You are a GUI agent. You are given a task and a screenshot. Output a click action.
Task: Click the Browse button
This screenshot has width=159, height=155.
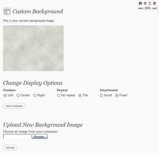pyautogui.click(x=39, y=136)
